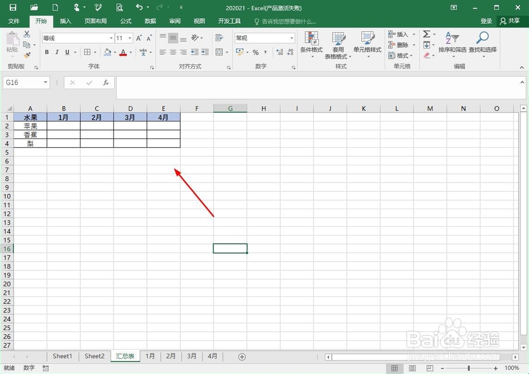Switch to the 开发工具 Developer tab

[x=230, y=21]
